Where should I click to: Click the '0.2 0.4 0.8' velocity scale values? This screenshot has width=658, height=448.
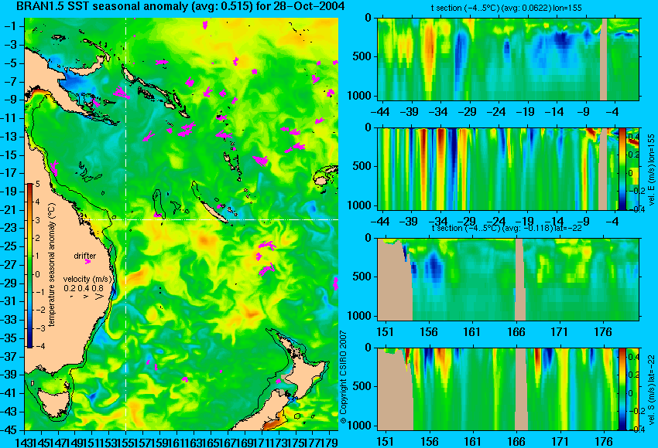pos(84,288)
